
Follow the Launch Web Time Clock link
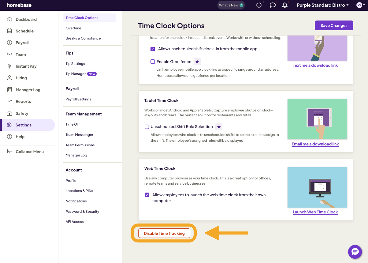(x=315, y=212)
